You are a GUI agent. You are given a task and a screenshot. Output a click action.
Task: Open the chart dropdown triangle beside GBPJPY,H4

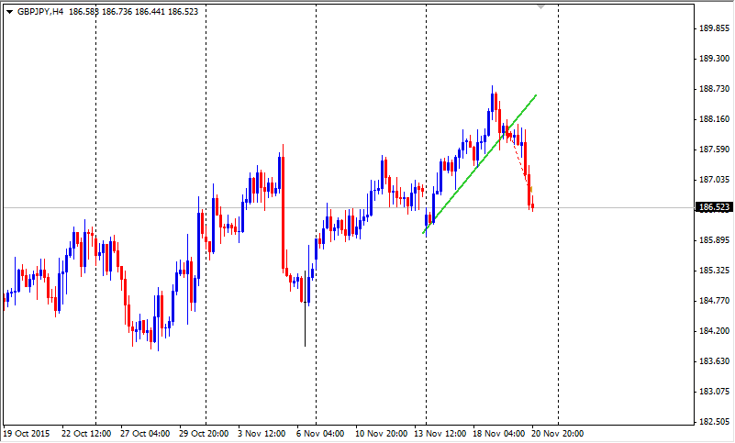[x=9, y=12]
